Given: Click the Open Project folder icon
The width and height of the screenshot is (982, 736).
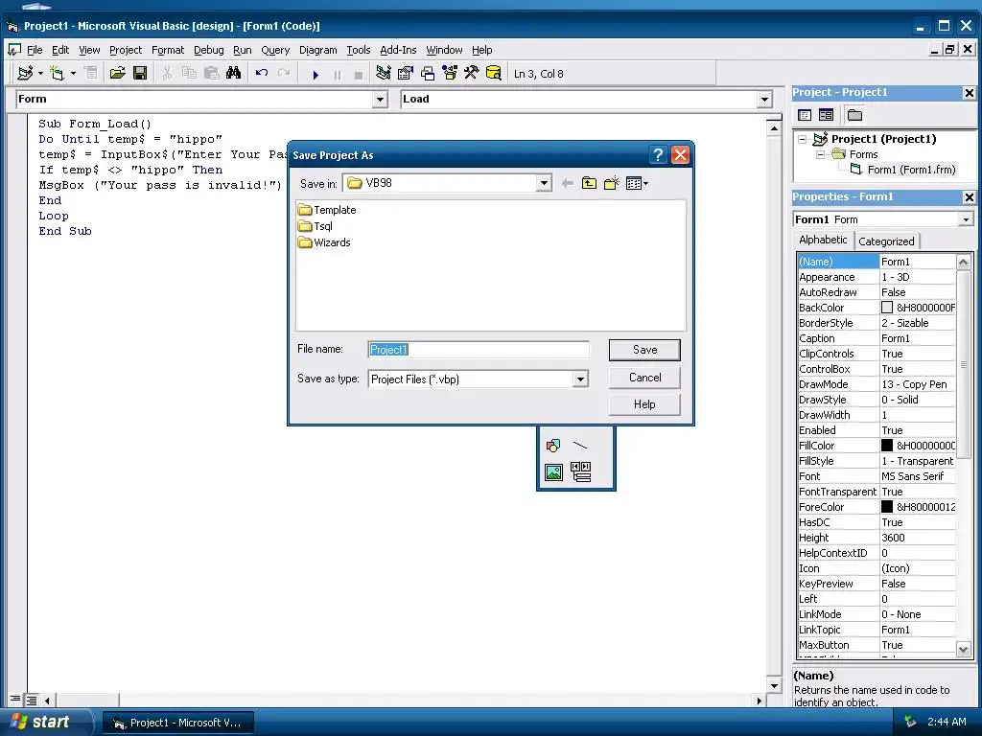Looking at the screenshot, I should click(117, 73).
